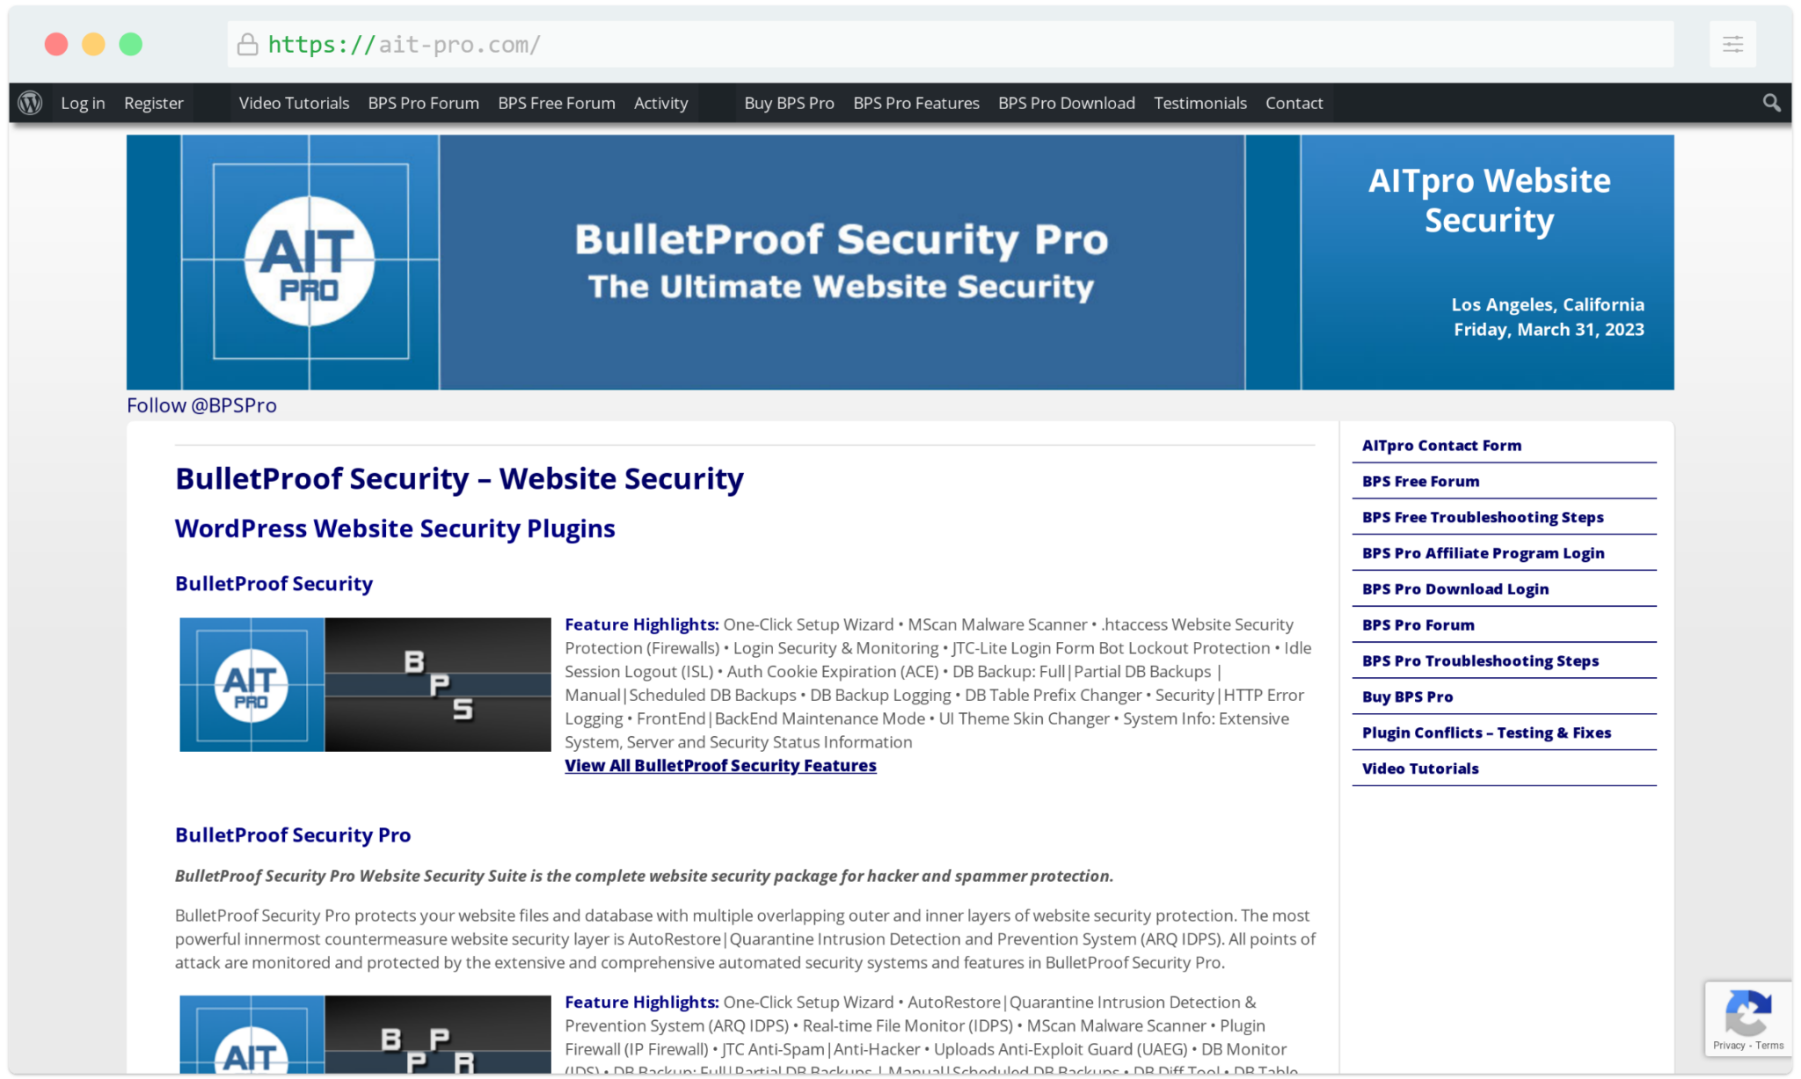Viewport: 1801px width, 1079px height.
Task: Click the reCAPTCHA Terms link
Action: (x=1769, y=1046)
